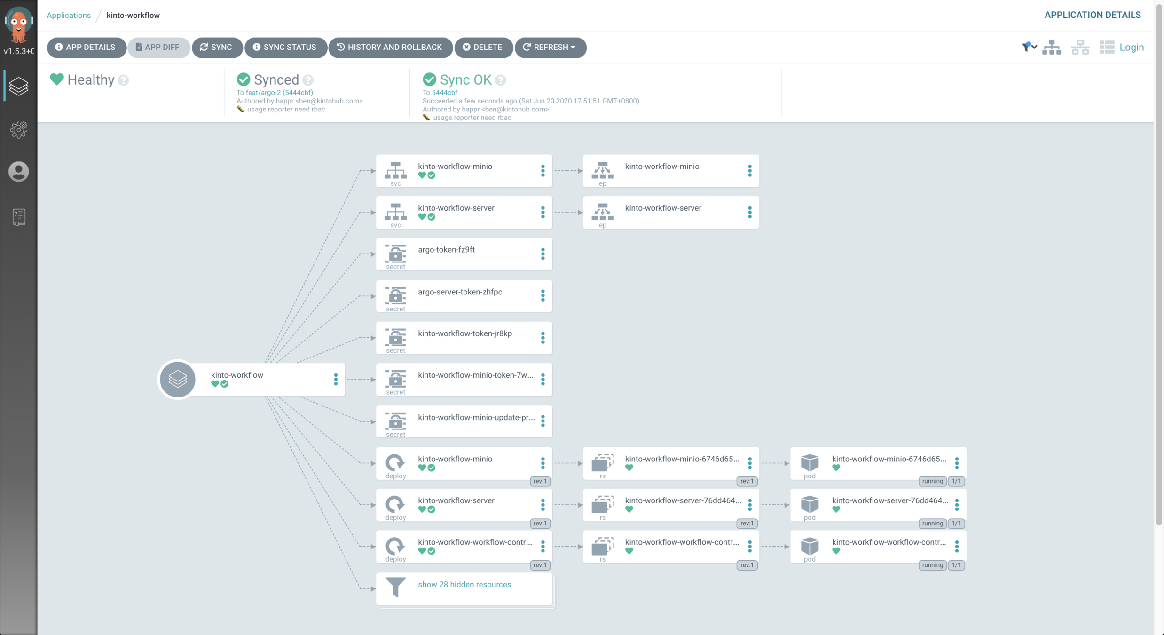The width and height of the screenshot is (1164, 635).
Task: Expand the REFRESH dropdown arrow
Action: click(x=573, y=47)
